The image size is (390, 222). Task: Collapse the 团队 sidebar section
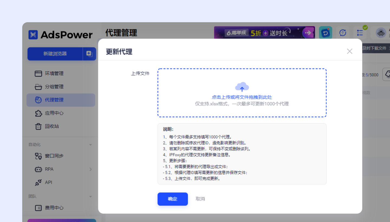point(91,196)
